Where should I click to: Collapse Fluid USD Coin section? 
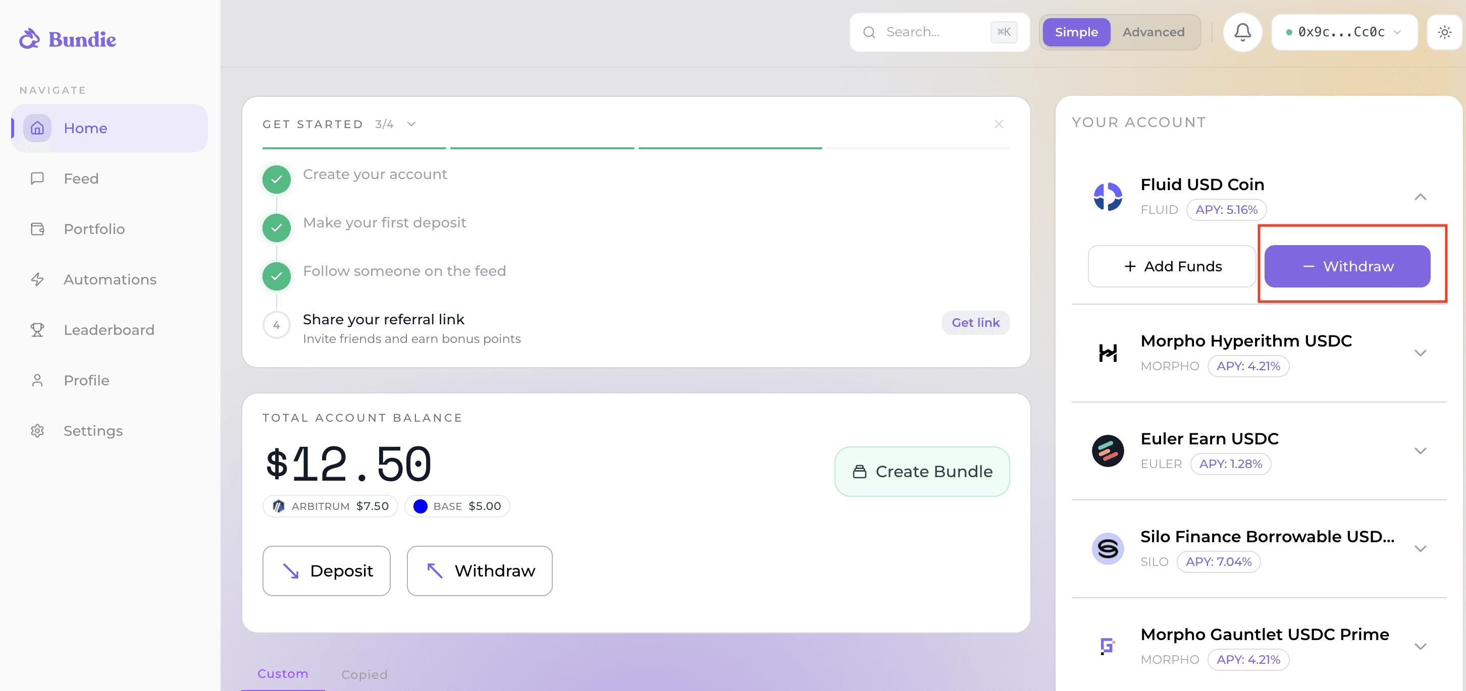tap(1420, 197)
